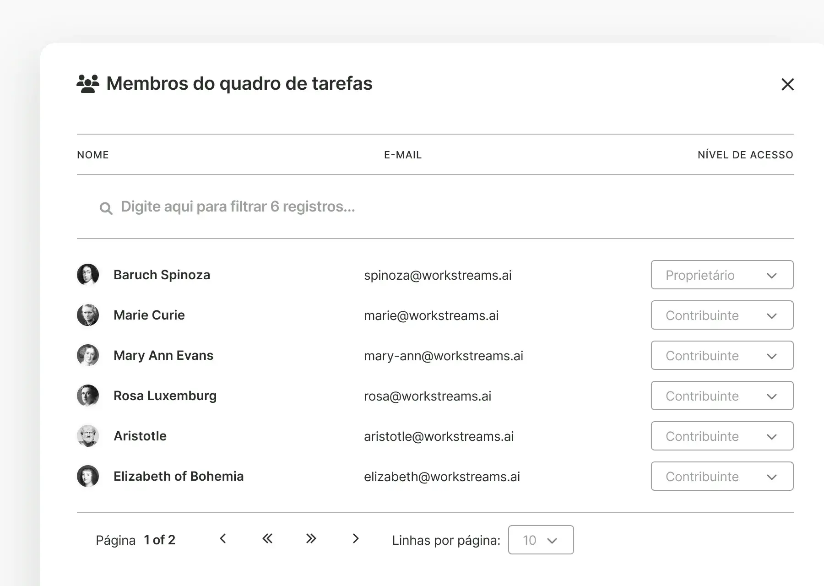Open the rows per page dropdown
The height and width of the screenshot is (586, 824).
click(541, 540)
